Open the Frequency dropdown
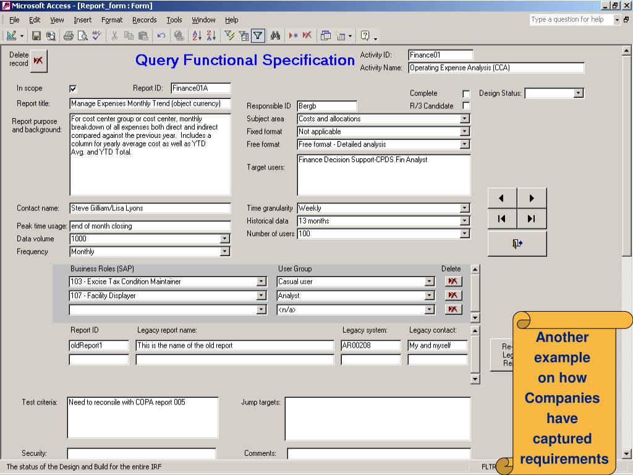Screen dimensions: 633x475 click(225, 252)
